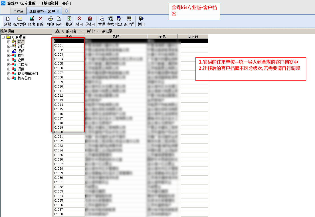Screen dimensions: 315x217
Task: Expand the 客户 tree node
Action: point(9,42)
